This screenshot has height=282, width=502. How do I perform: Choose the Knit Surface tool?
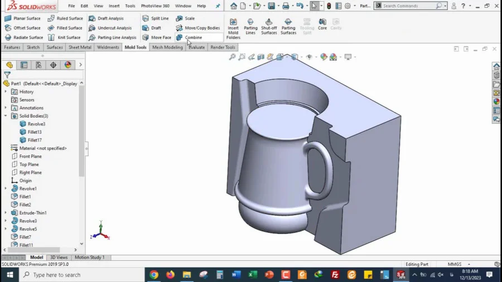click(64, 37)
